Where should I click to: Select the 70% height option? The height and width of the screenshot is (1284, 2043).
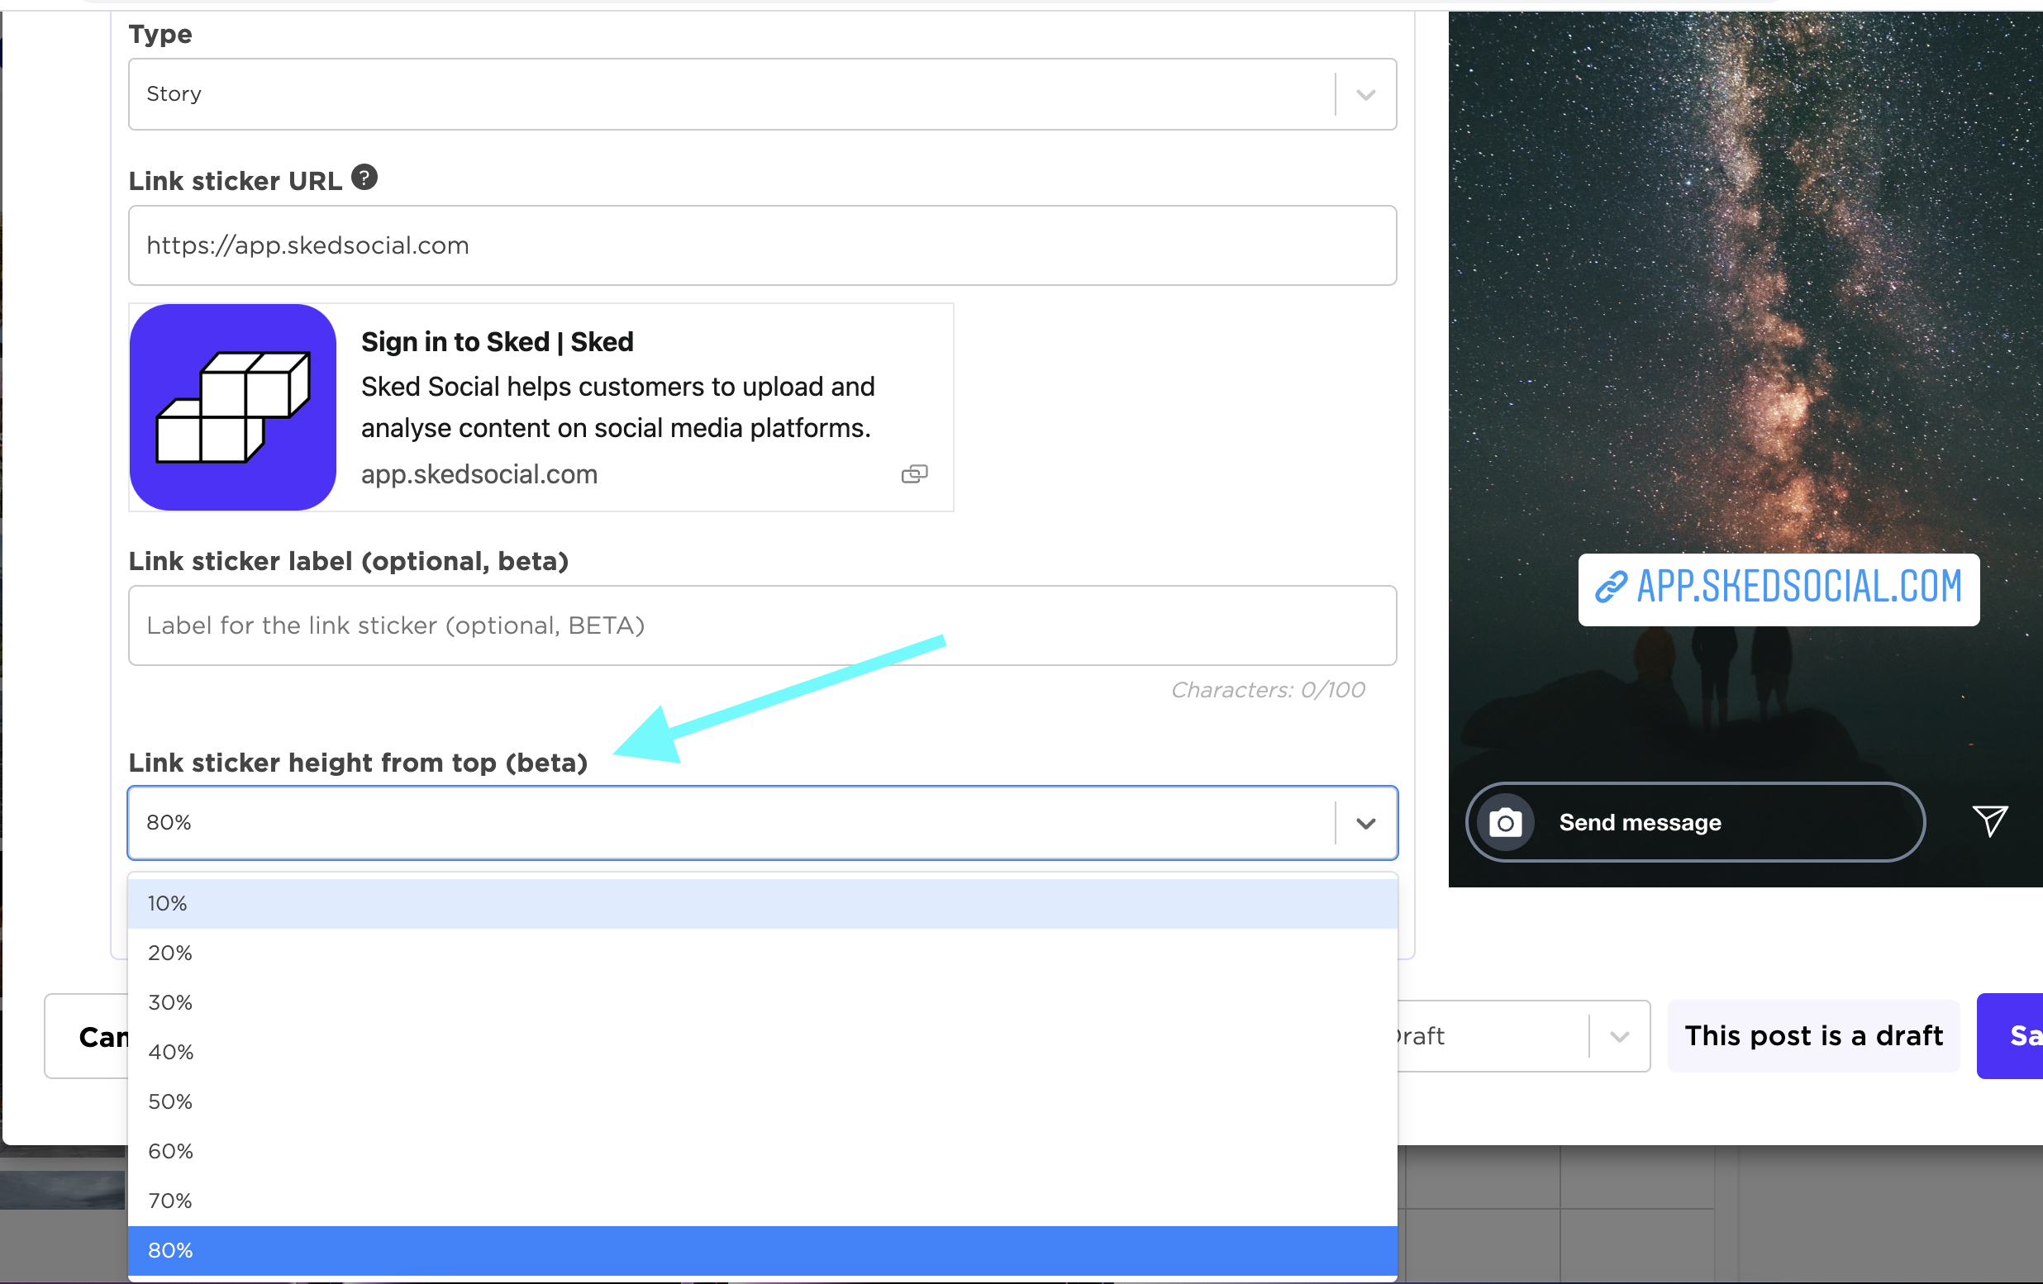tap(762, 1201)
